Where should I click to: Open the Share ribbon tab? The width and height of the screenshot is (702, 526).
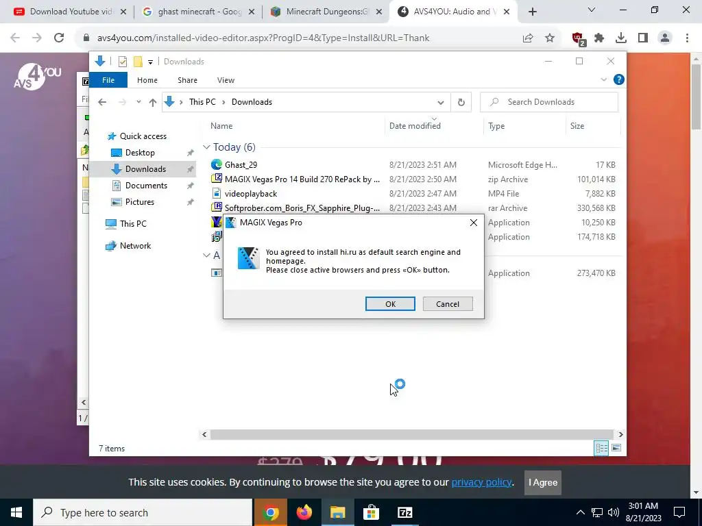coord(187,80)
